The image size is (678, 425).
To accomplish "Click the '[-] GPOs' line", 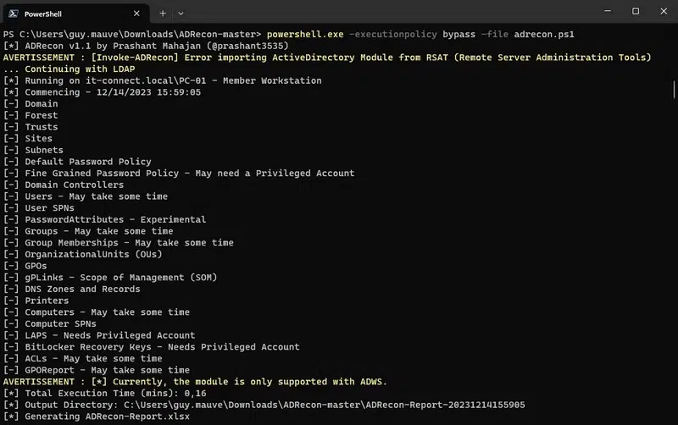I will coord(25,266).
